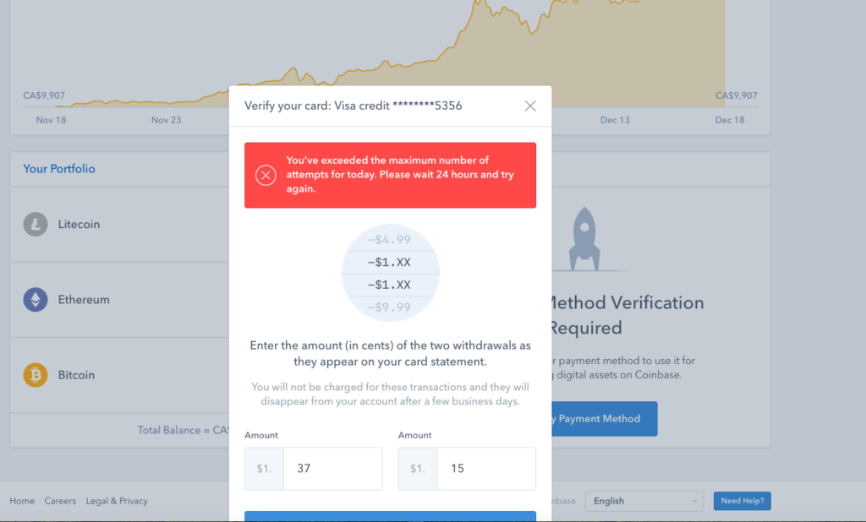Screen dimensions: 866x522
Task: Click the Need Help? button
Action: (x=742, y=501)
